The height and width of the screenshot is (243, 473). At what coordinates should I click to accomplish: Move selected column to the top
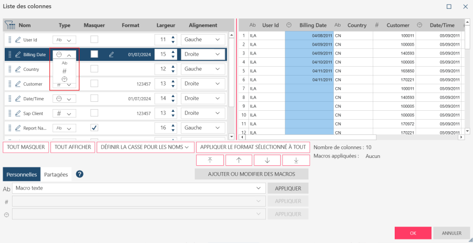coord(209,160)
